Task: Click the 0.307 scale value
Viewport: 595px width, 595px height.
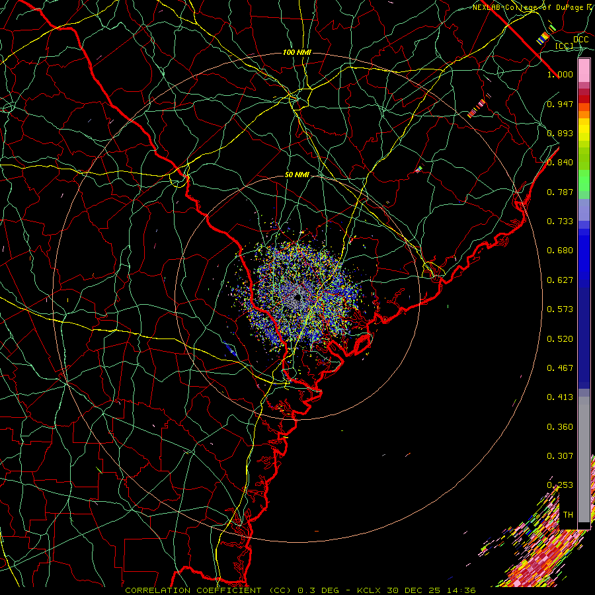Action: tap(560, 456)
